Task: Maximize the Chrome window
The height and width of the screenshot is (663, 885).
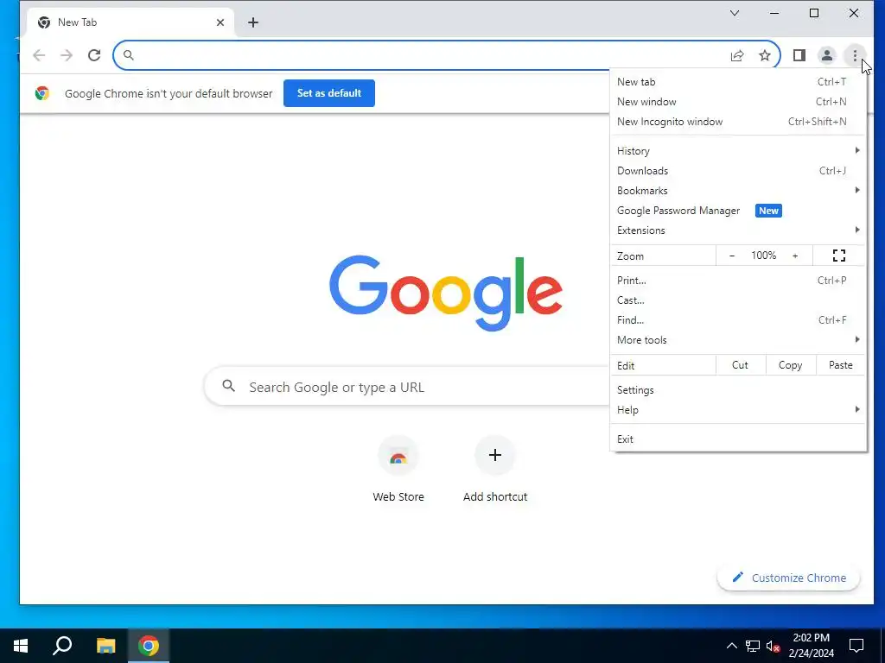Action: click(x=814, y=13)
